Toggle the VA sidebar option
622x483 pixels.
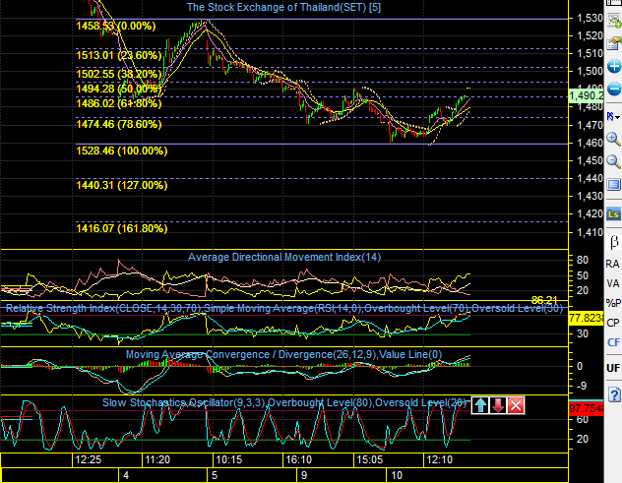(x=613, y=283)
